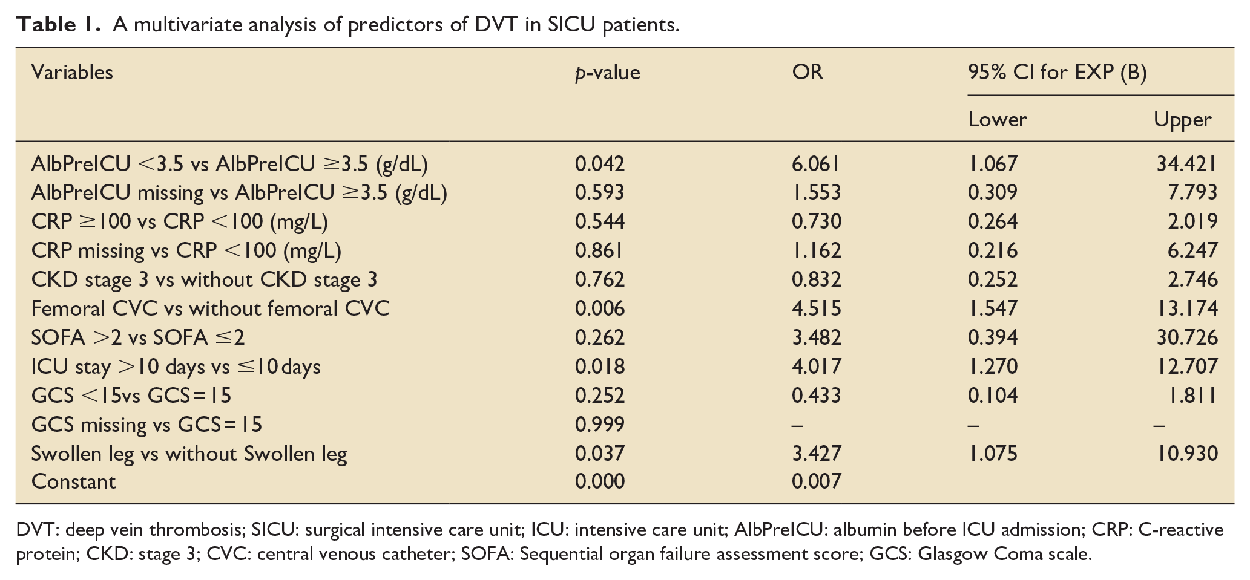Select upper bound value 34.421
Screen dimensions: 1250x580
(x=1186, y=163)
